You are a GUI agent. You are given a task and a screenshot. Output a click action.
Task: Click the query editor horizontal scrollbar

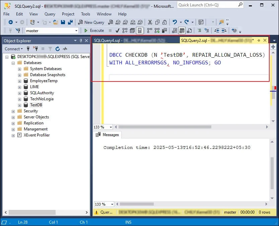pyautogui.click(x=165, y=127)
